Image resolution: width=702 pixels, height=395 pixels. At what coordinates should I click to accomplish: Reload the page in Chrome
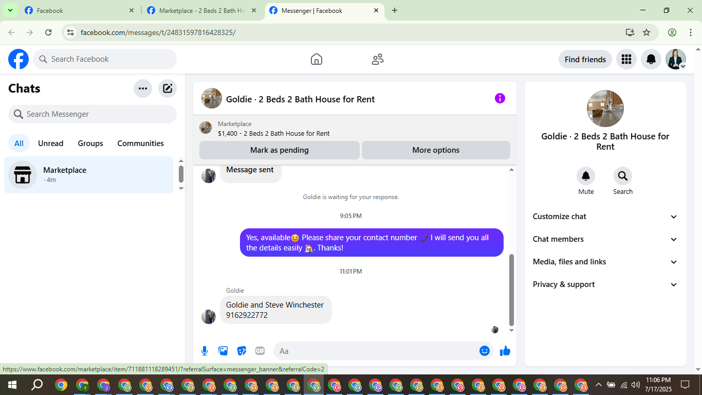48,32
